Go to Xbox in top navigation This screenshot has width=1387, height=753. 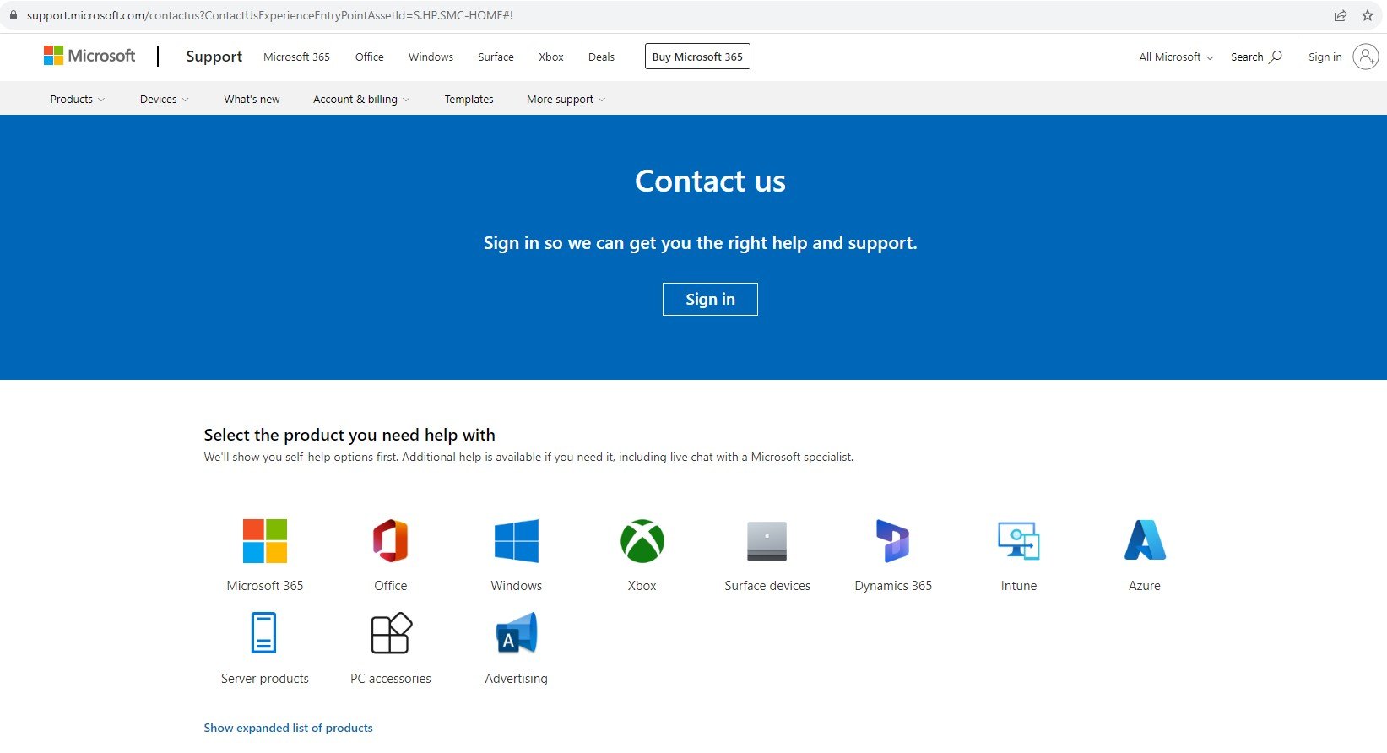point(551,57)
